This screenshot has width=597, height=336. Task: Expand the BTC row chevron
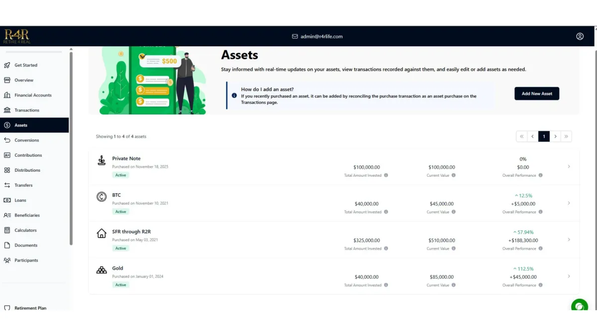click(x=569, y=203)
